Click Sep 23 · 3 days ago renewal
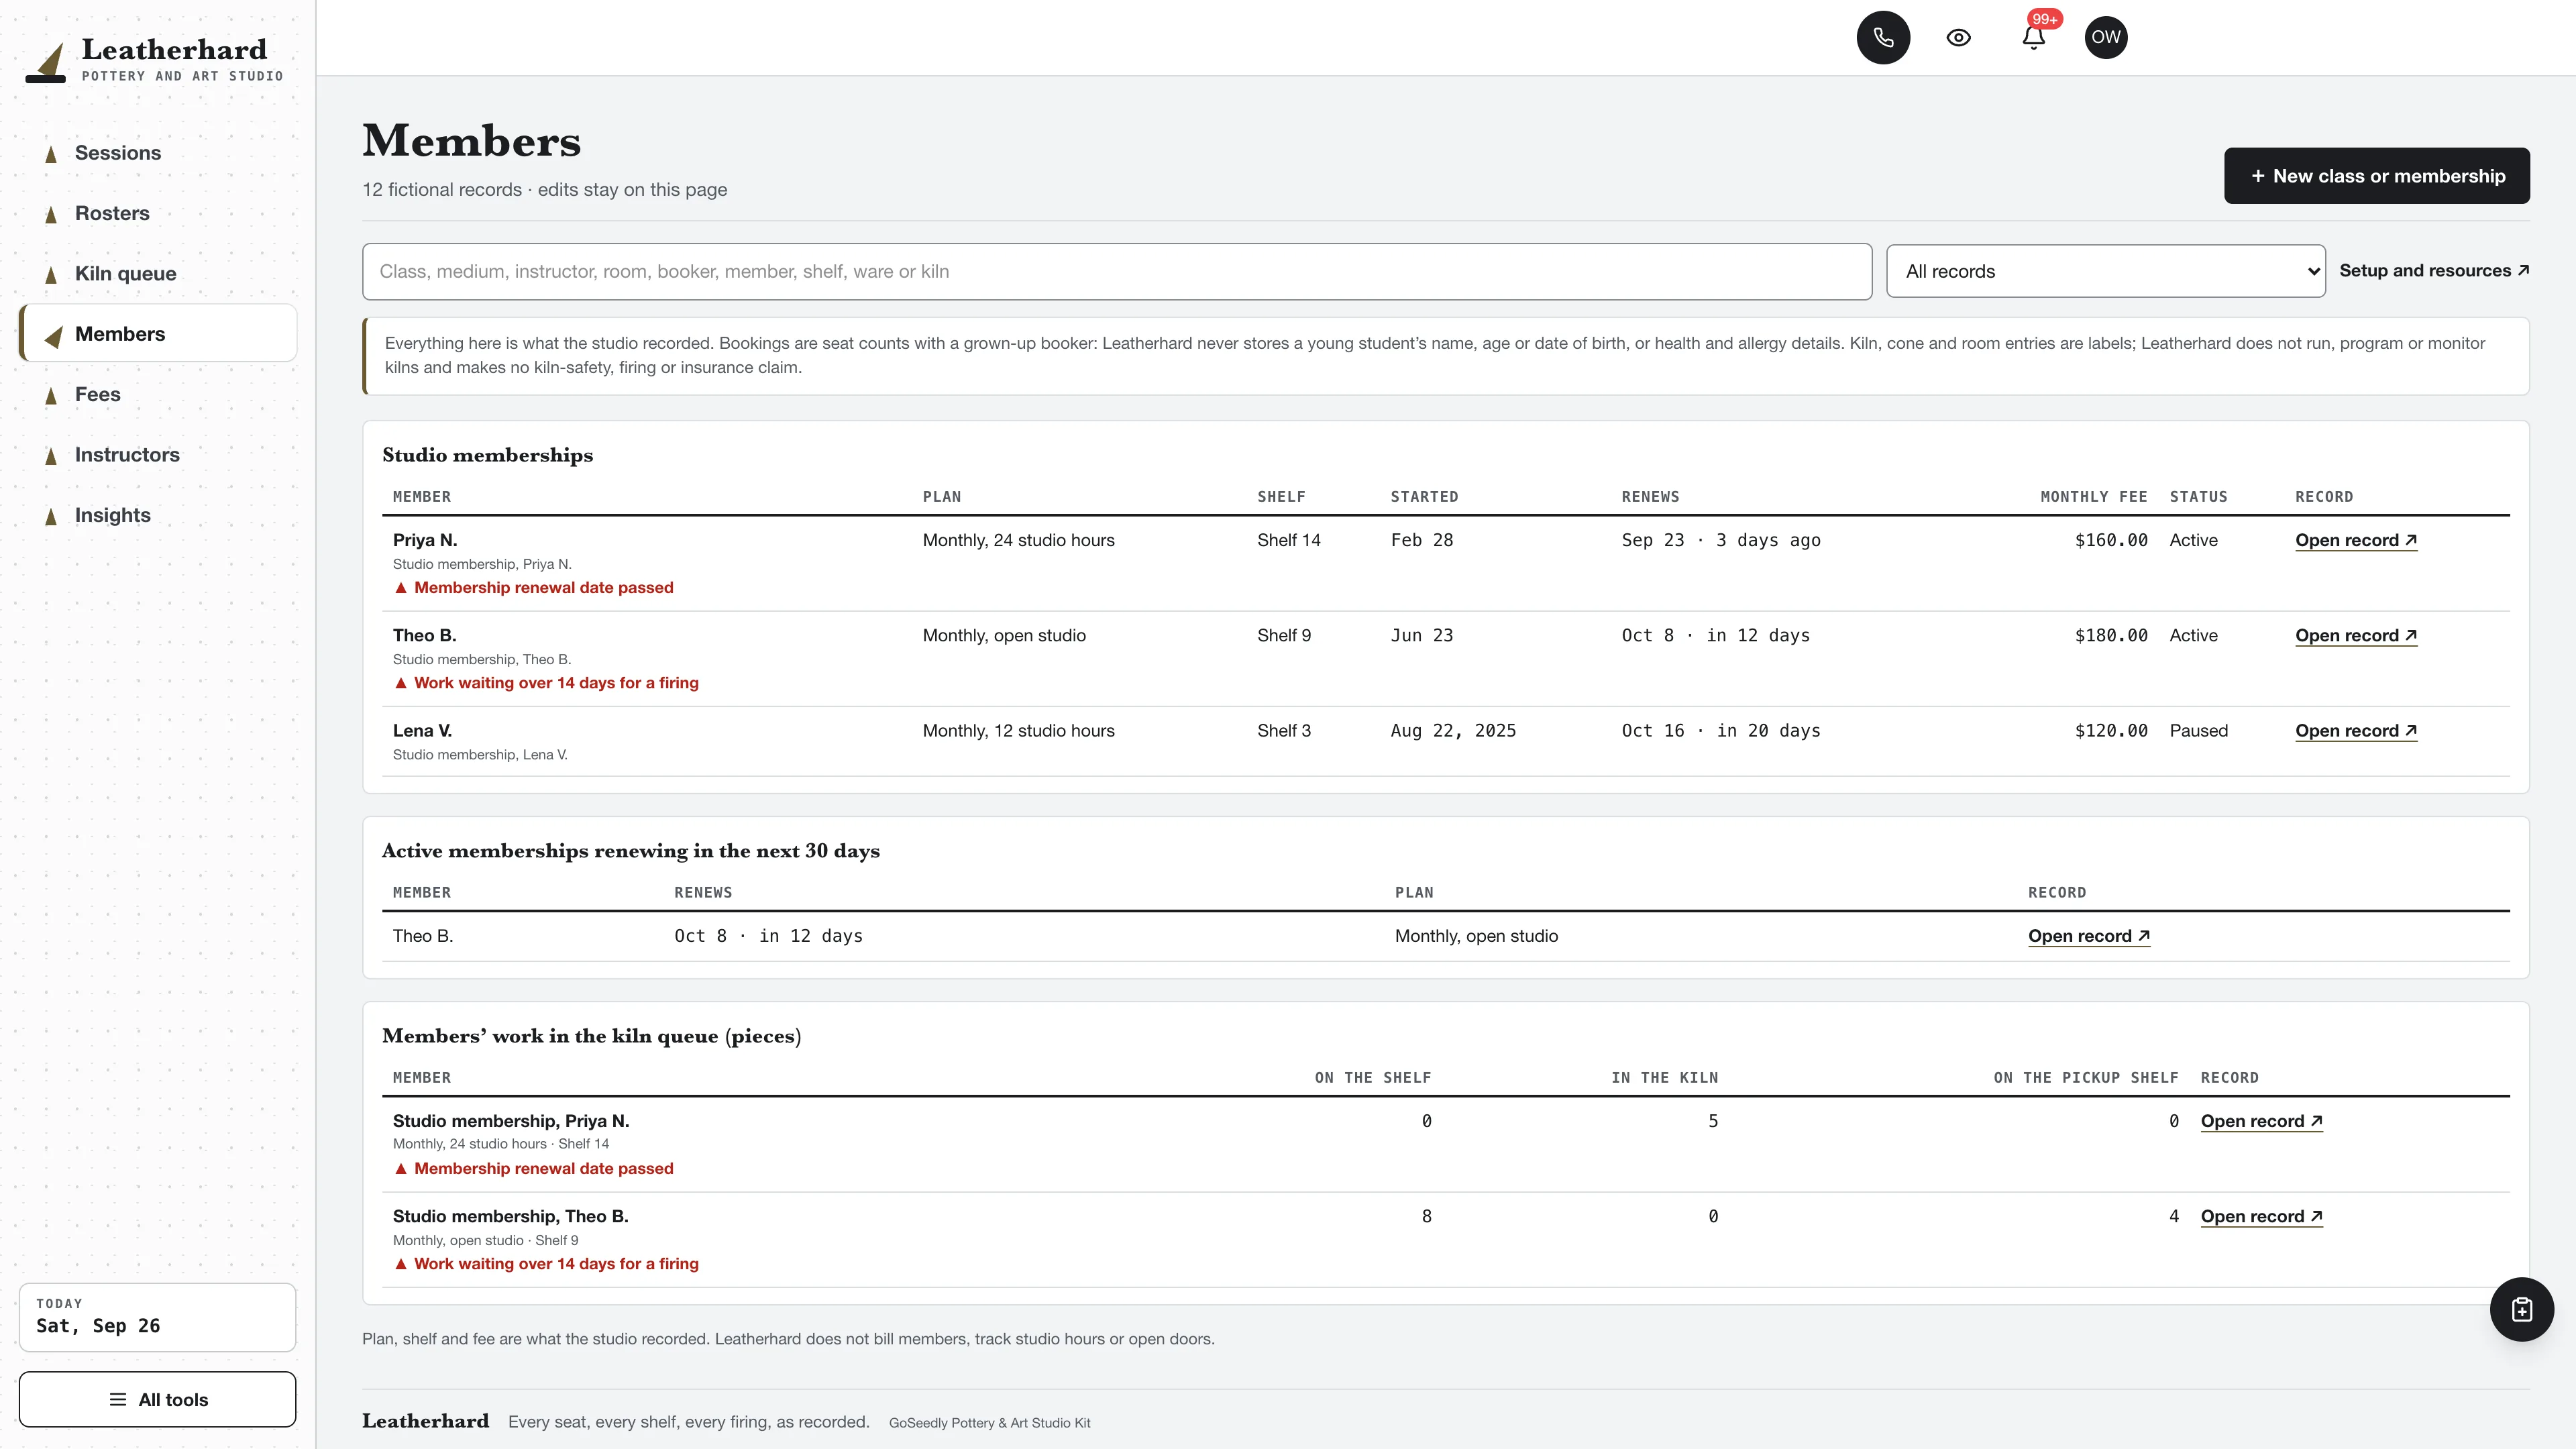 pos(1721,540)
